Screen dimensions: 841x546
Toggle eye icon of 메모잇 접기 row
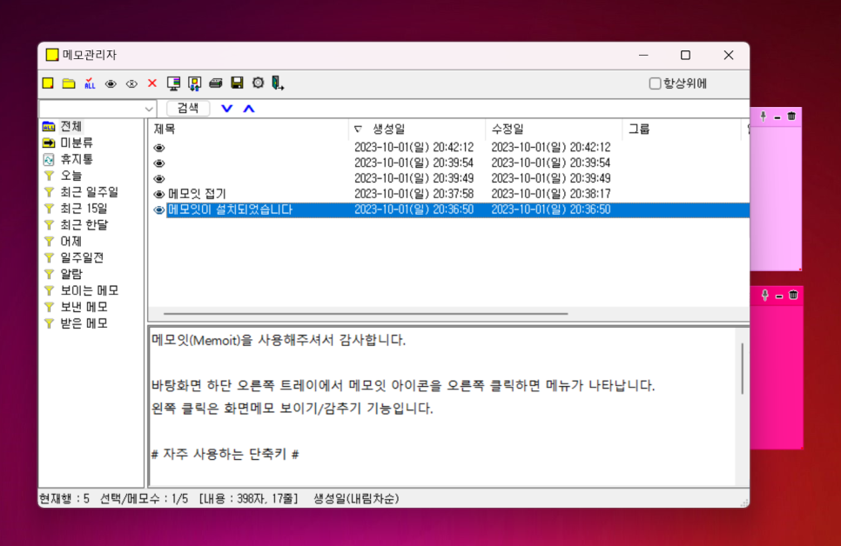point(158,195)
